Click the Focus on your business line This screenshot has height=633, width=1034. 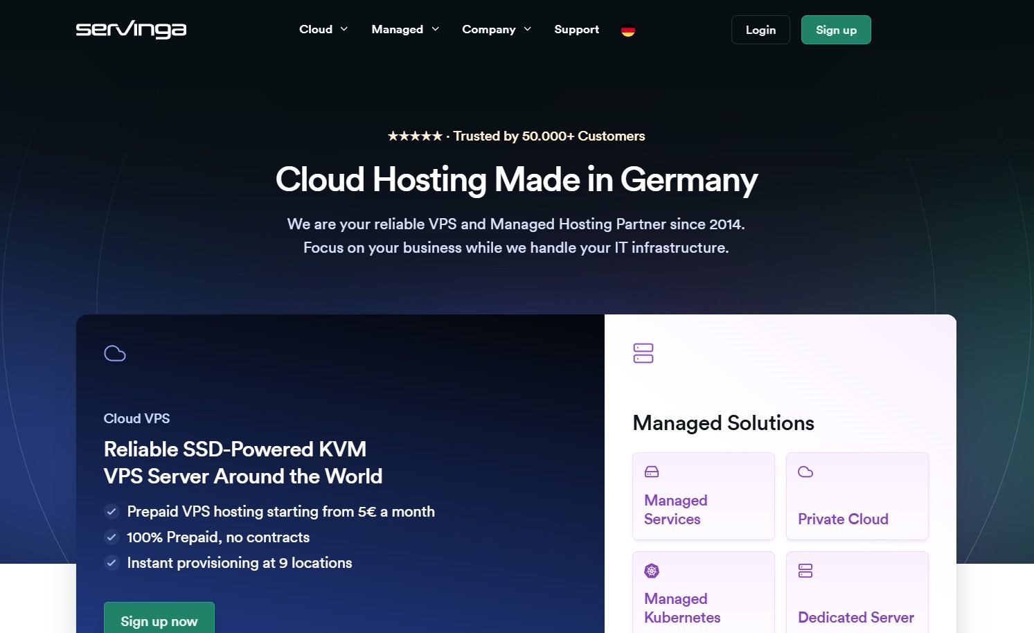[516, 247]
